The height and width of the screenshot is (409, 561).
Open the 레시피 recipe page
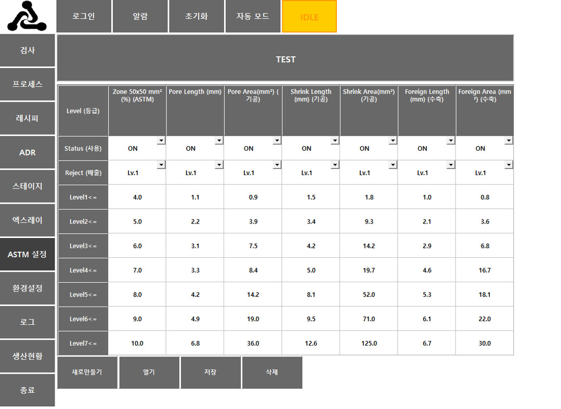coord(28,118)
